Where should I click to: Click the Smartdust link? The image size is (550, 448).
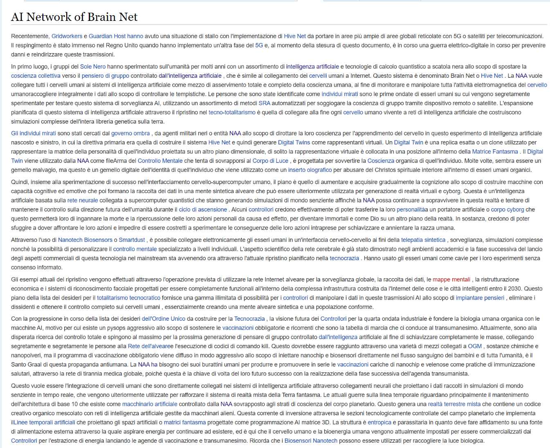132,240
